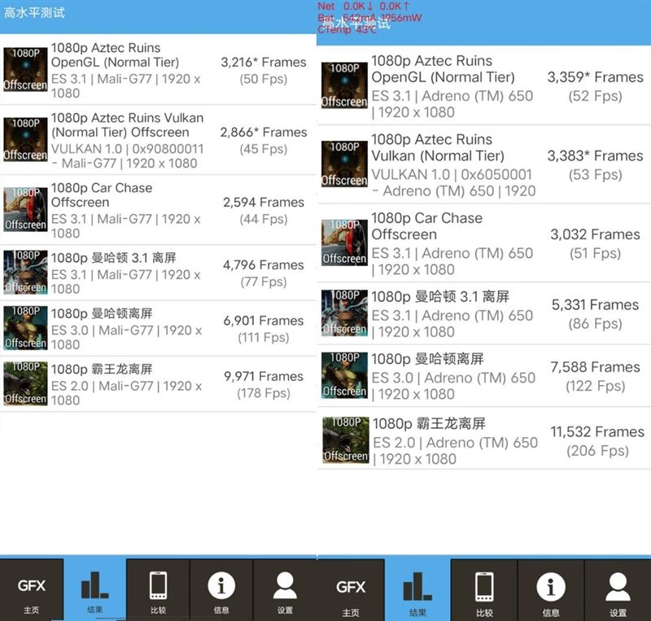This screenshot has height=621, width=651.
Task: Open 1080p 曼哈顿 3.1 离屏 title, Adreno 650 screen
Action: point(440,296)
